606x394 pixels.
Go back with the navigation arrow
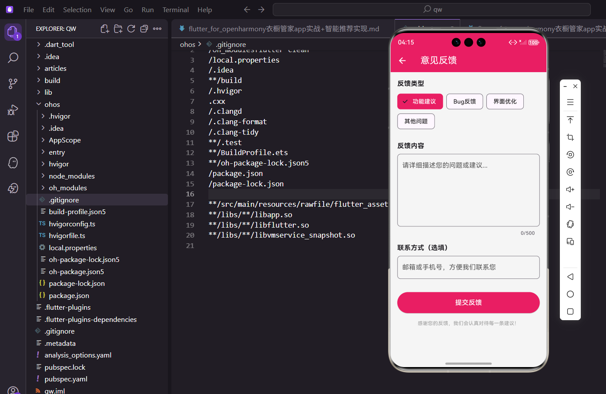[247, 10]
